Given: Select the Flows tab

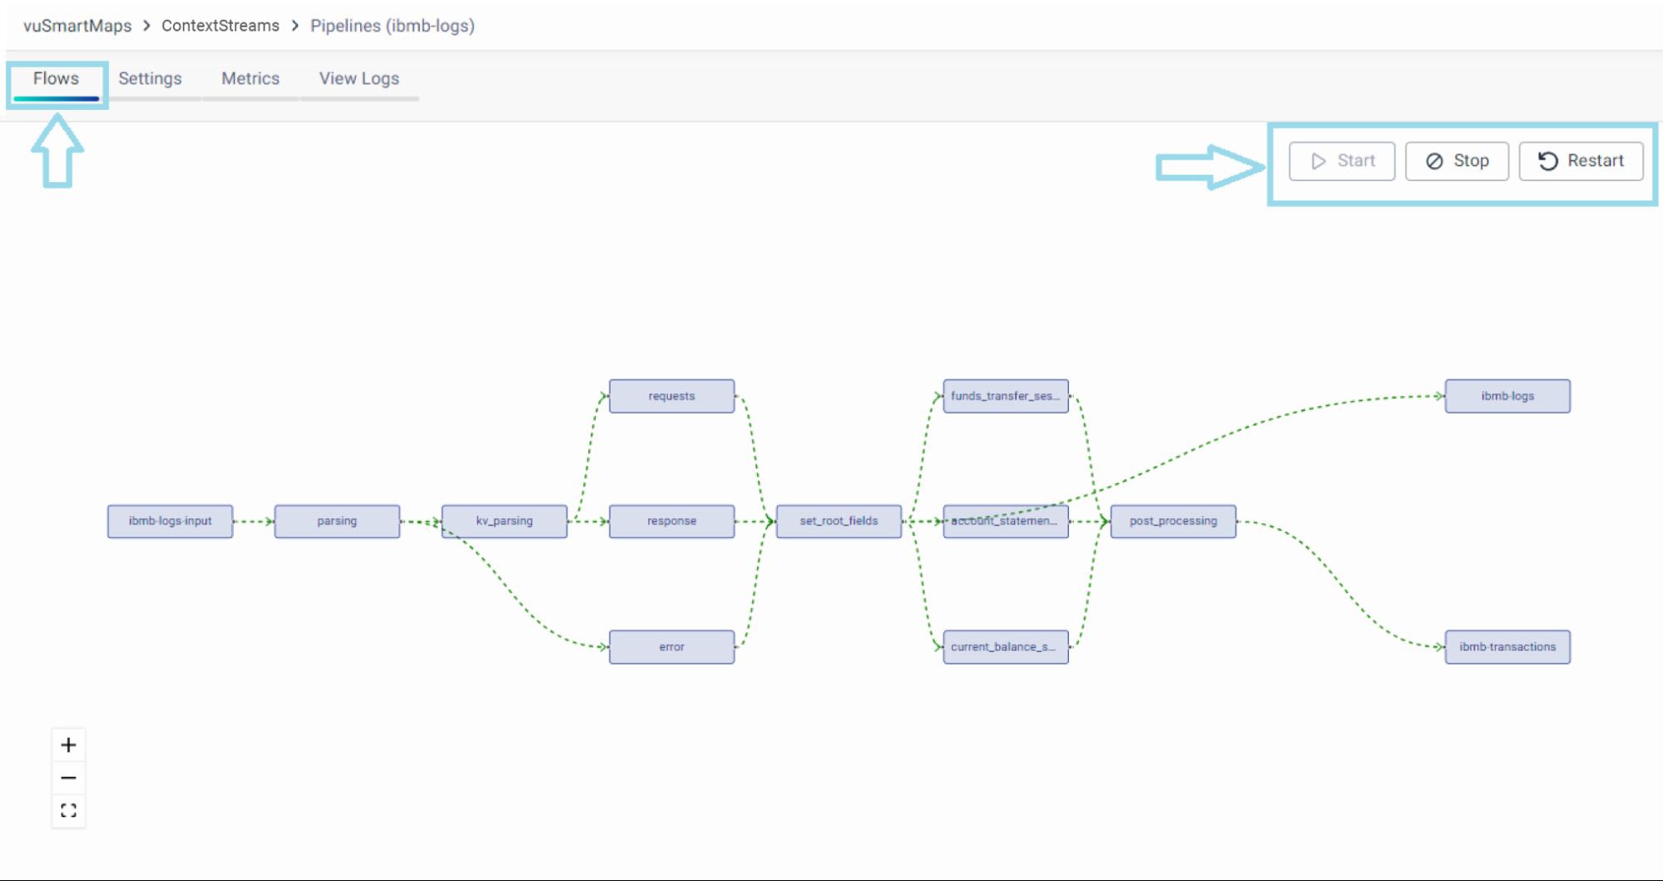Looking at the screenshot, I should point(56,78).
